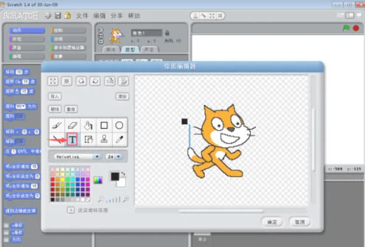Select the eyedropper tool
Viewport: 365px width, 247px height.
point(119,139)
